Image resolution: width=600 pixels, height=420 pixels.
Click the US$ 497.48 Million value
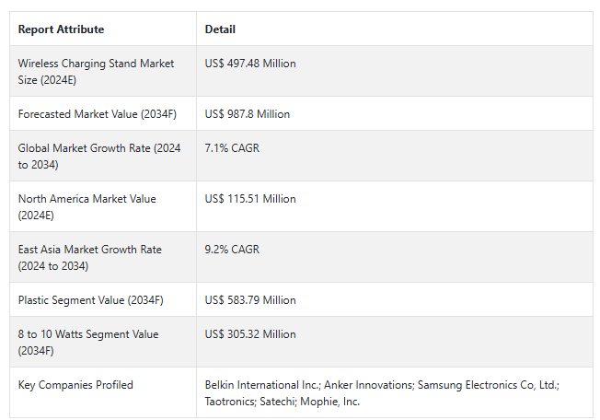click(x=250, y=64)
